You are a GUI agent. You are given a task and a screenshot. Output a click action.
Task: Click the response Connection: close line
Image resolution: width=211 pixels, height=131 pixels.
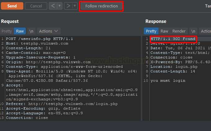coord(172,57)
